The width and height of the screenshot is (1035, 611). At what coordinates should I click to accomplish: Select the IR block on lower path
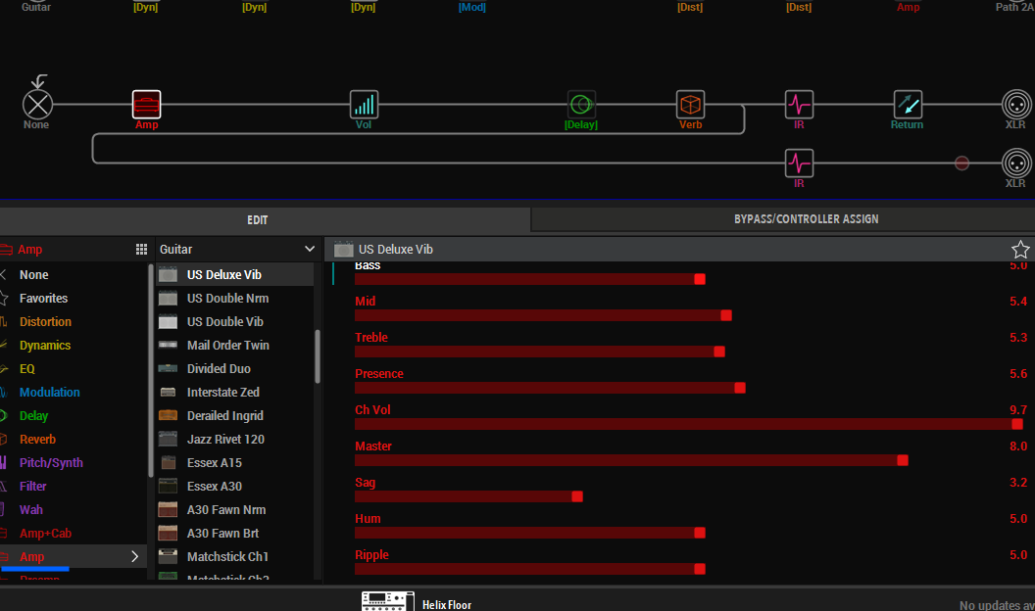pos(799,163)
